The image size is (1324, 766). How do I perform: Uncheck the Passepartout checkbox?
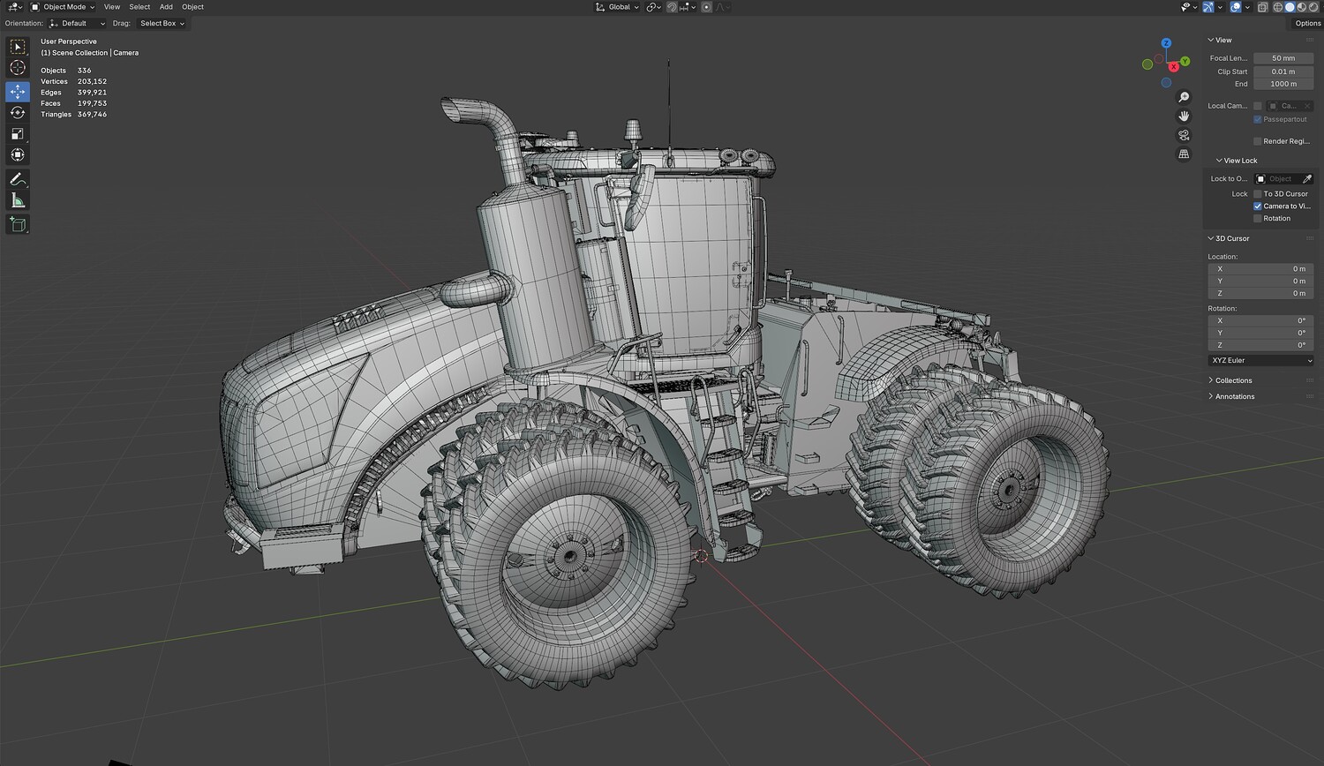1258,119
